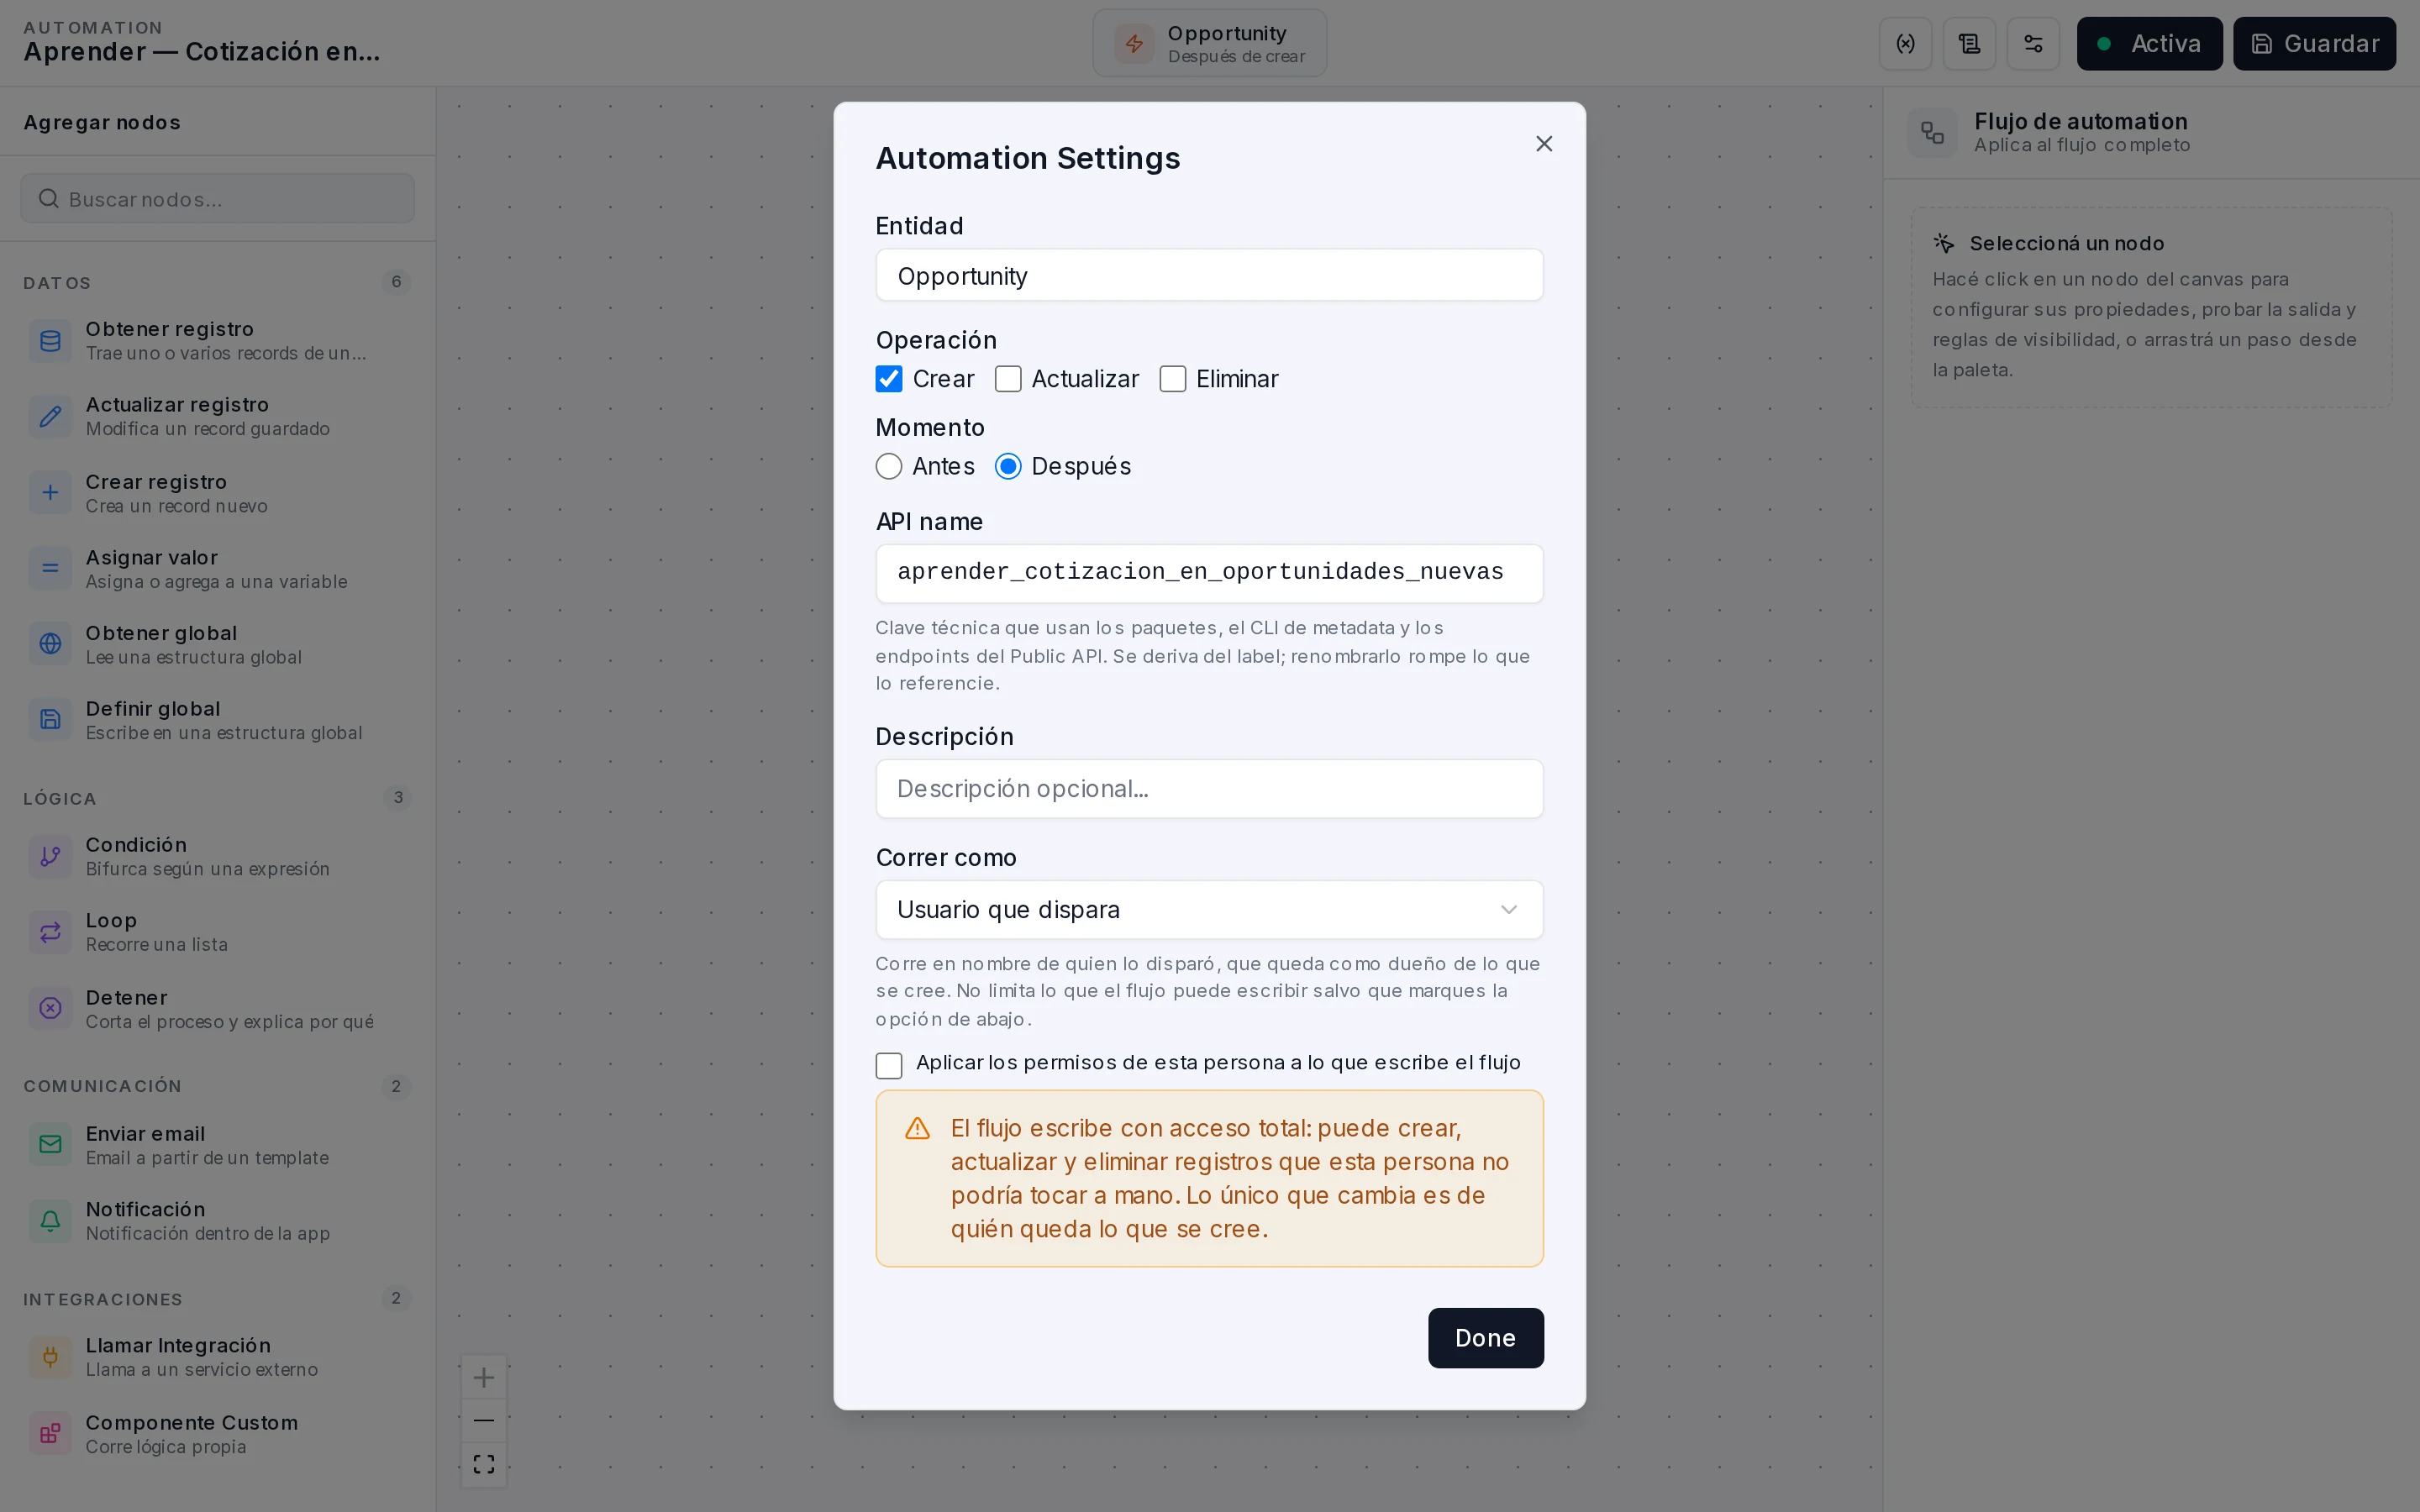This screenshot has height=1512, width=2420.
Task: Open the execution log icon in toolbar
Action: pos(1969,44)
